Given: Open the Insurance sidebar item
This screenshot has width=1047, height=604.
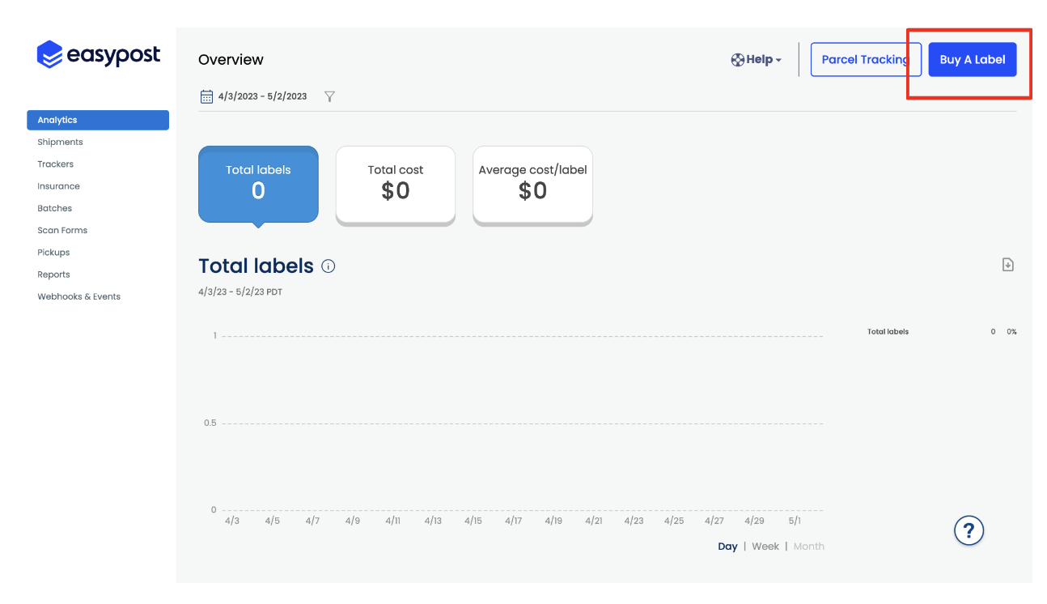Looking at the screenshot, I should [58, 186].
